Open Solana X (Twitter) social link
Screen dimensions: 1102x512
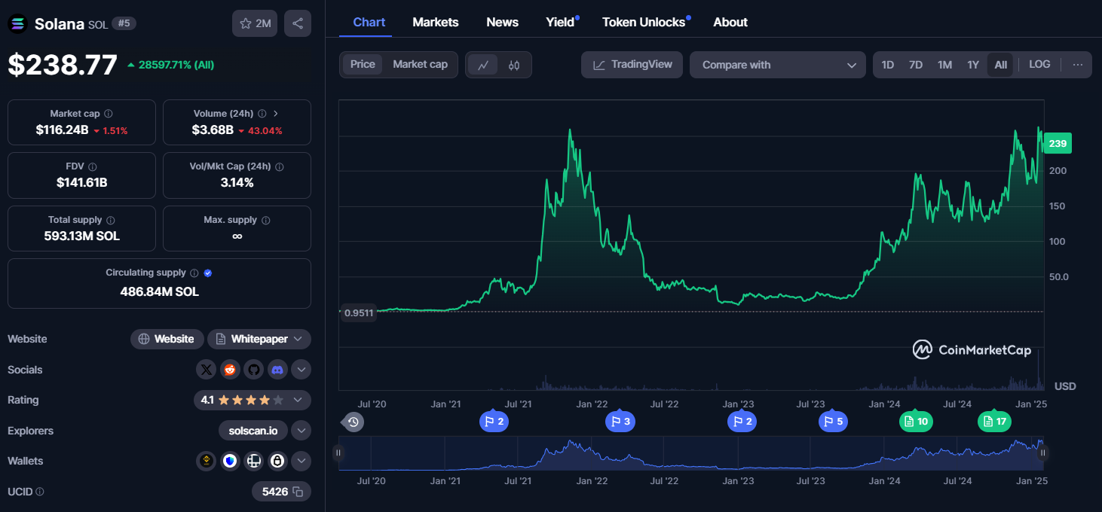[206, 370]
